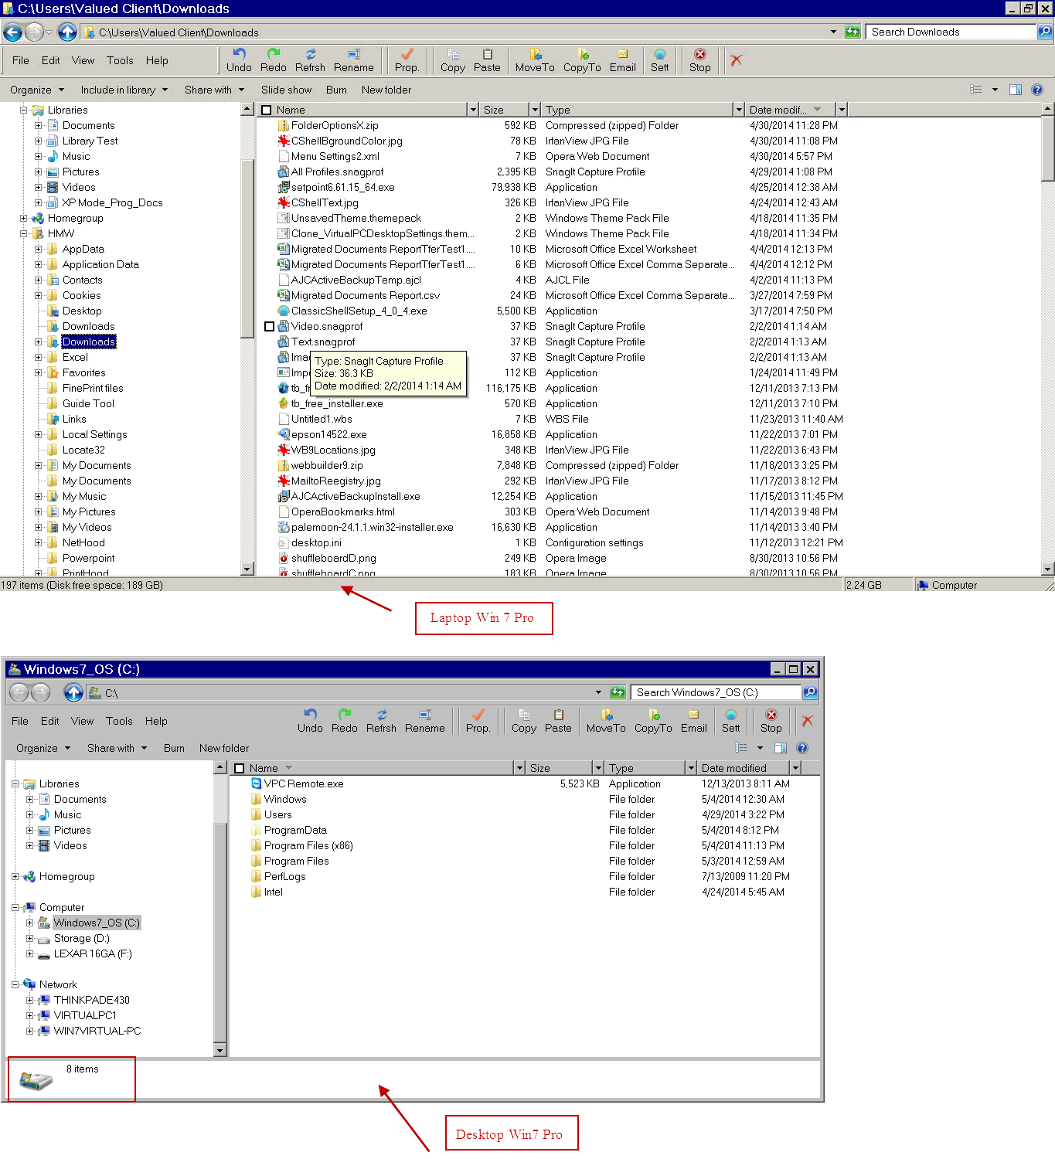
Task: Open the Tools menu in the Downloads window
Action: [120, 61]
